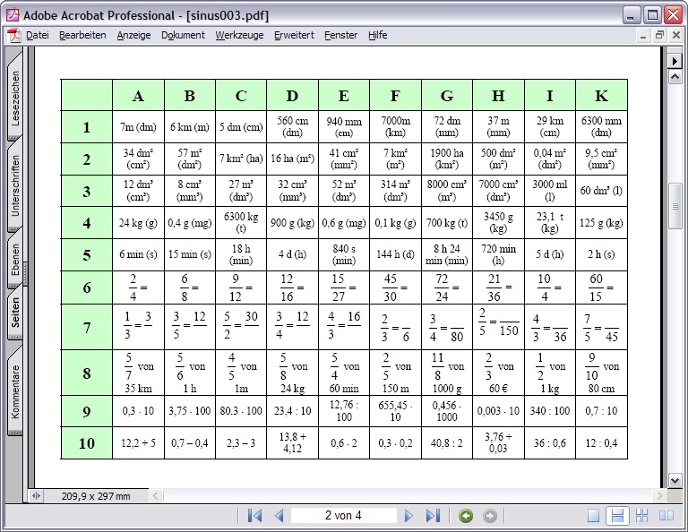Open the Hilfe menu

click(x=378, y=35)
